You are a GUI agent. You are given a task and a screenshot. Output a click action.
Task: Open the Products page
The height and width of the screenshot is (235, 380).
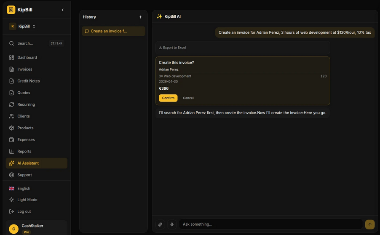click(x=36, y=128)
